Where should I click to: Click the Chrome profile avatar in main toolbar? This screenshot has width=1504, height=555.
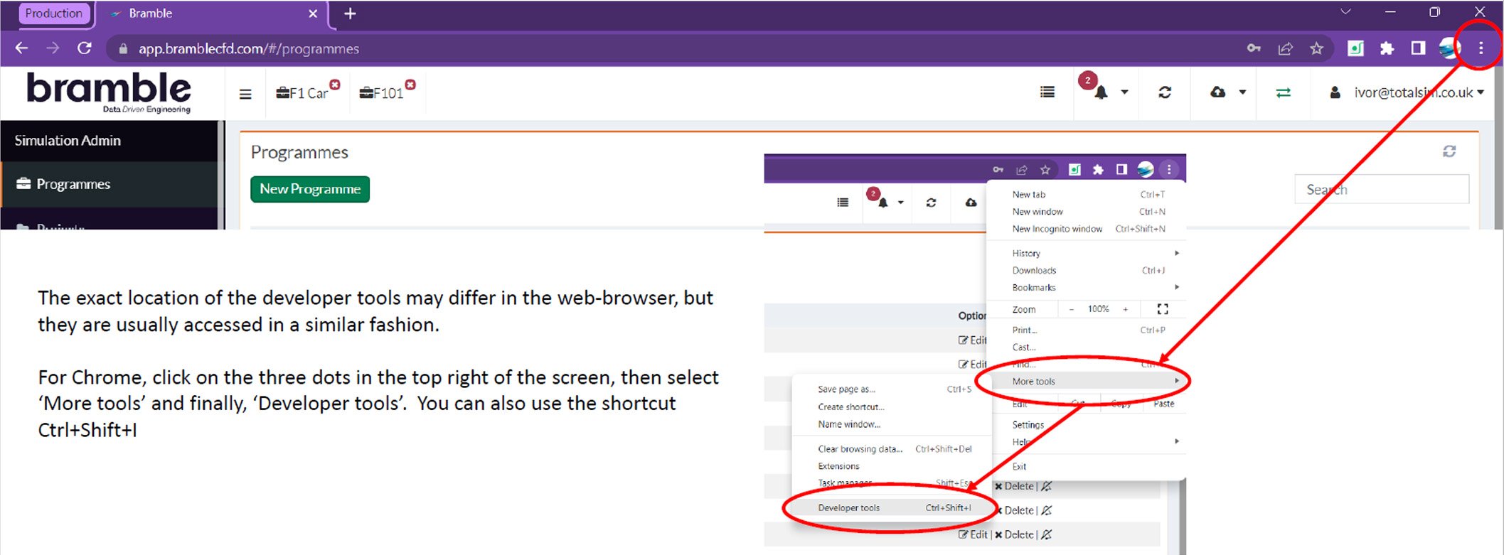click(x=1449, y=48)
